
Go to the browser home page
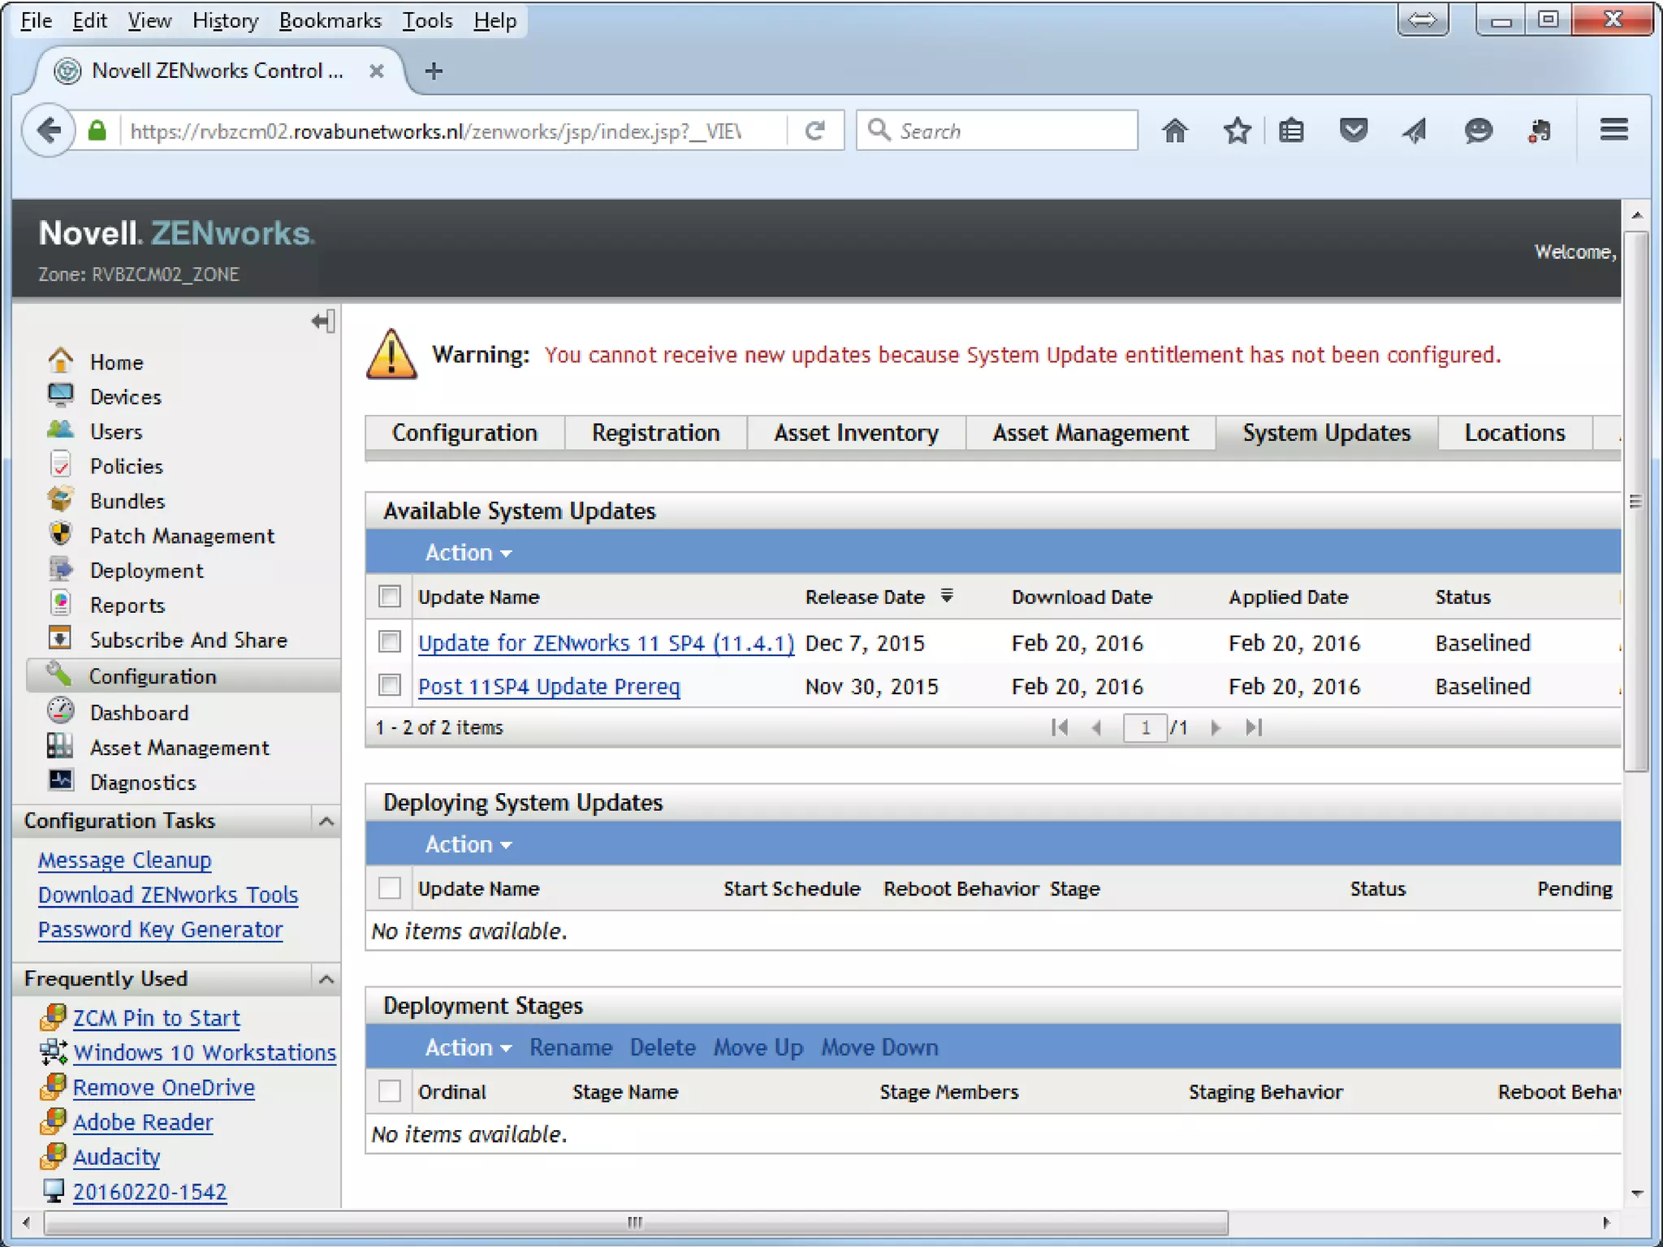[x=1174, y=131]
